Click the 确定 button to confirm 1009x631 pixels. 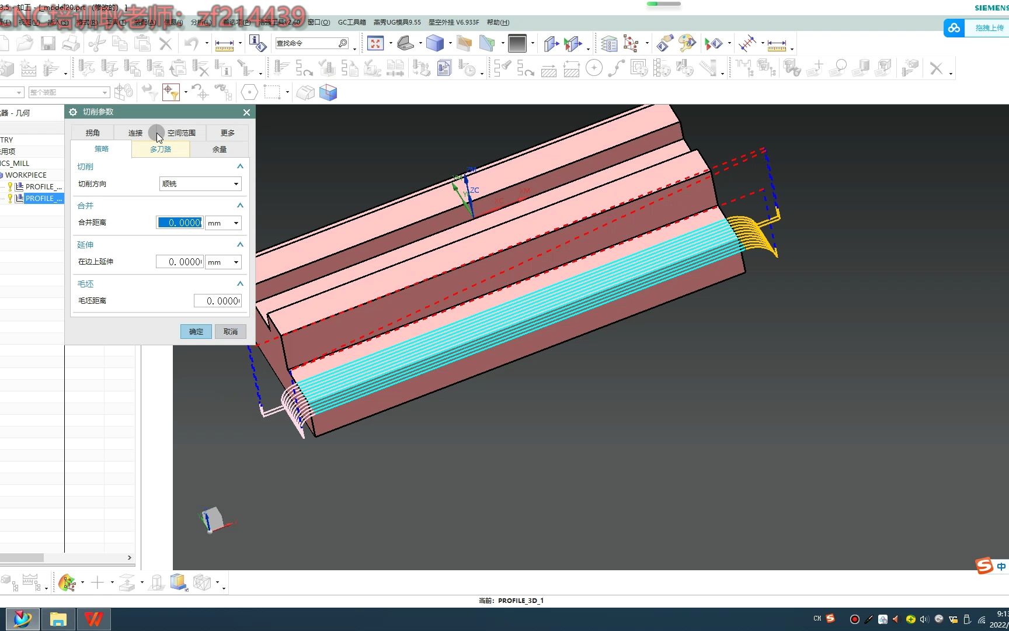pyautogui.click(x=196, y=331)
